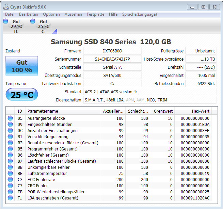Image resolution: width=223 pixels, height=209 pixels.
Task: Click the CrystalDiskInfo title bar app icon
Action: 6,7
